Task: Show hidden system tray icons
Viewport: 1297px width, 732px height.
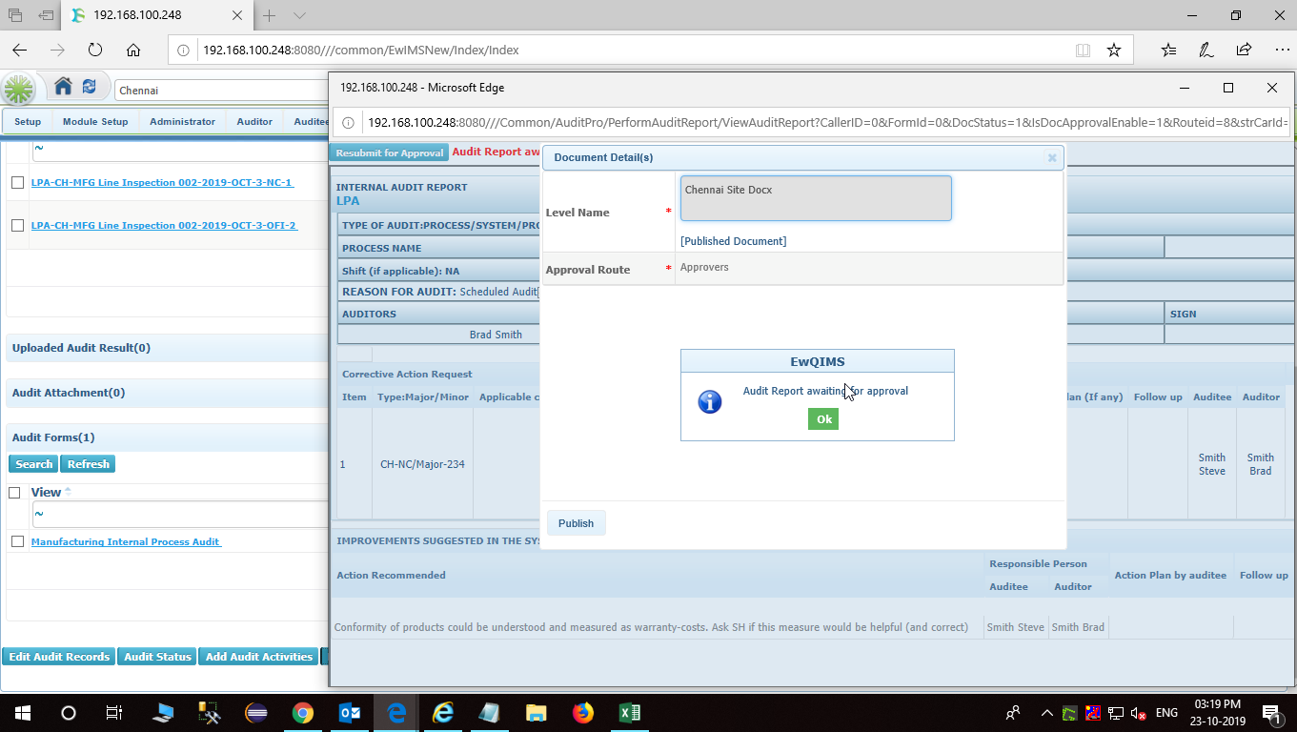Action: click(1046, 713)
